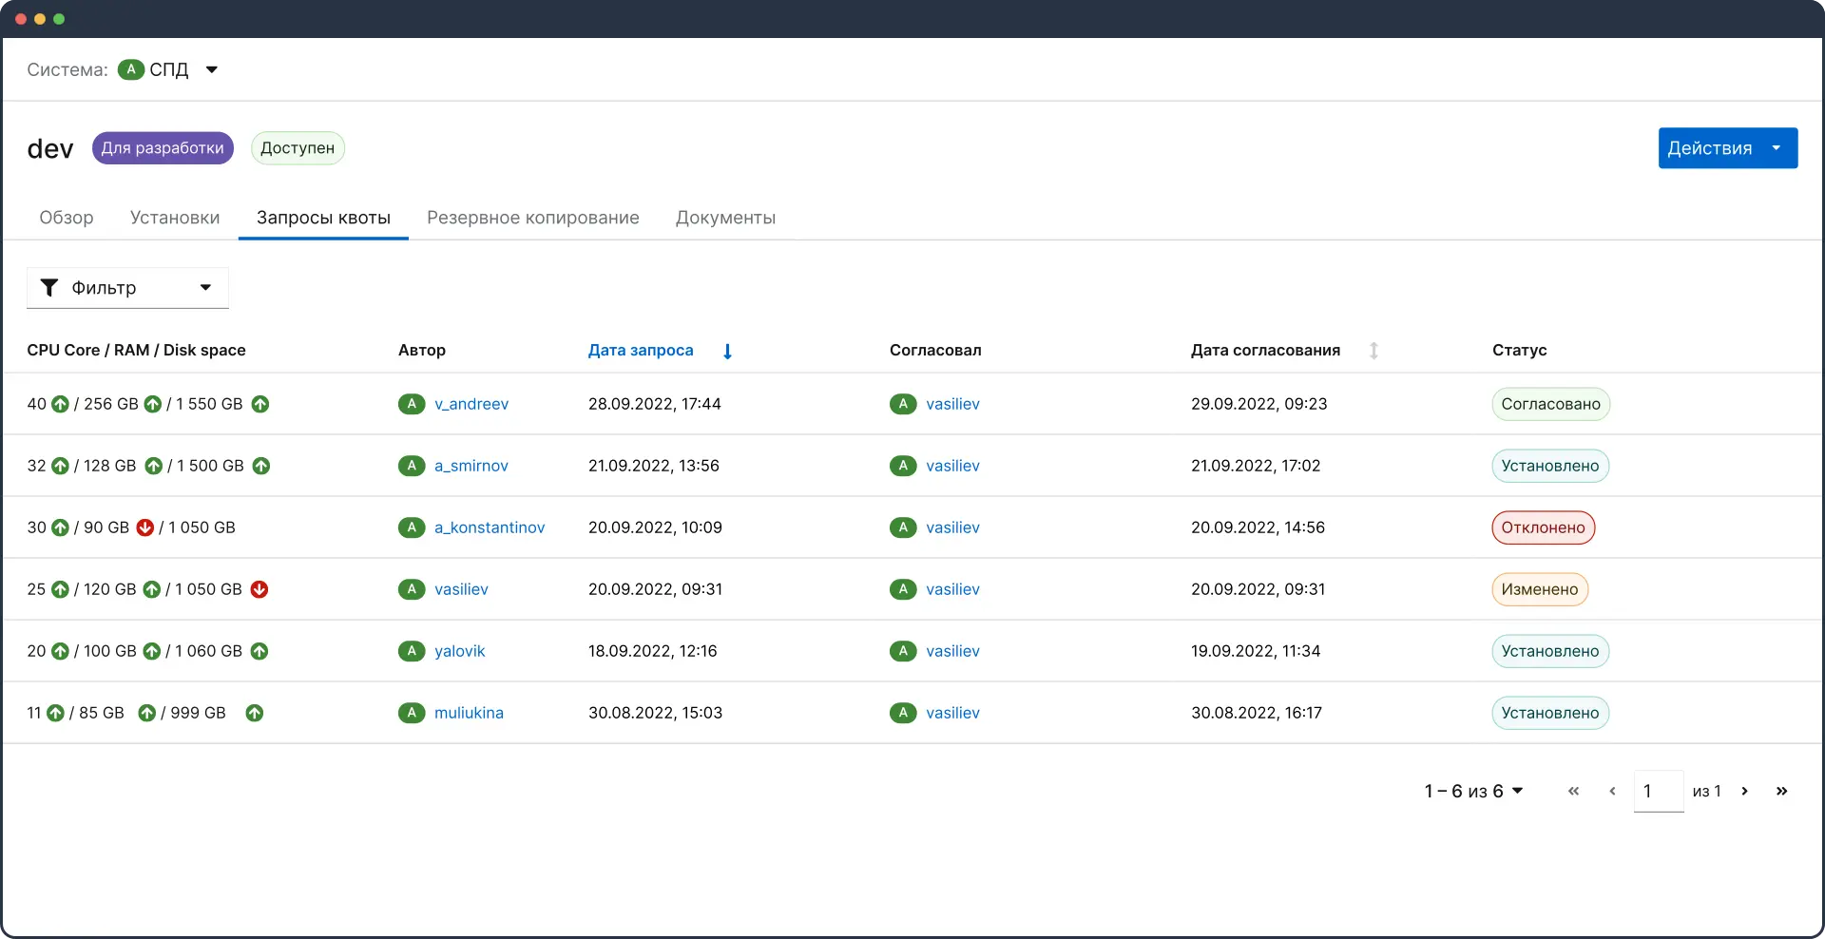Screen dimensions: 1825x939
Task: Click the up arrow icon after 40 cores
Action: point(60,404)
